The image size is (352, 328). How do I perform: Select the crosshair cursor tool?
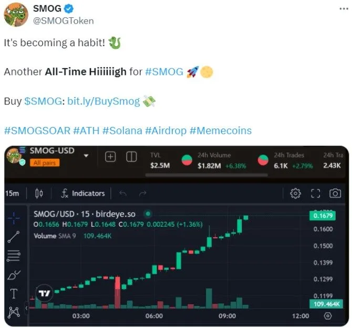click(x=14, y=216)
